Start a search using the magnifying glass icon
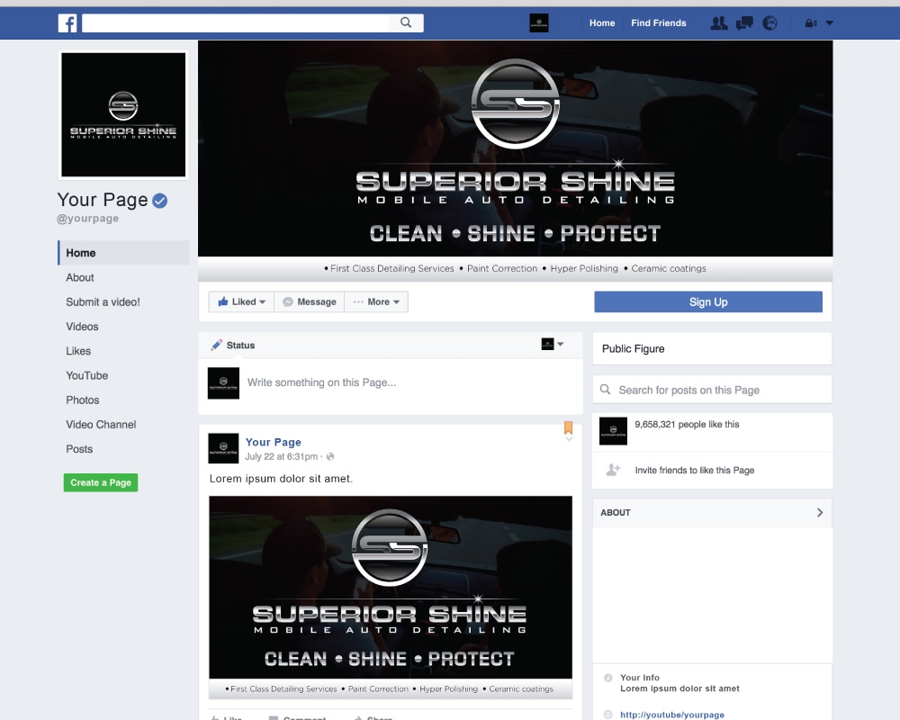This screenshot has height=720, width=900. tap(407, 21)
